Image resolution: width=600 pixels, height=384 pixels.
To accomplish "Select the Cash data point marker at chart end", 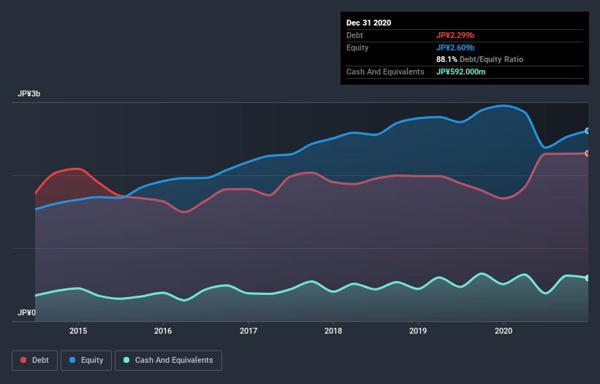I will (588, 277).
